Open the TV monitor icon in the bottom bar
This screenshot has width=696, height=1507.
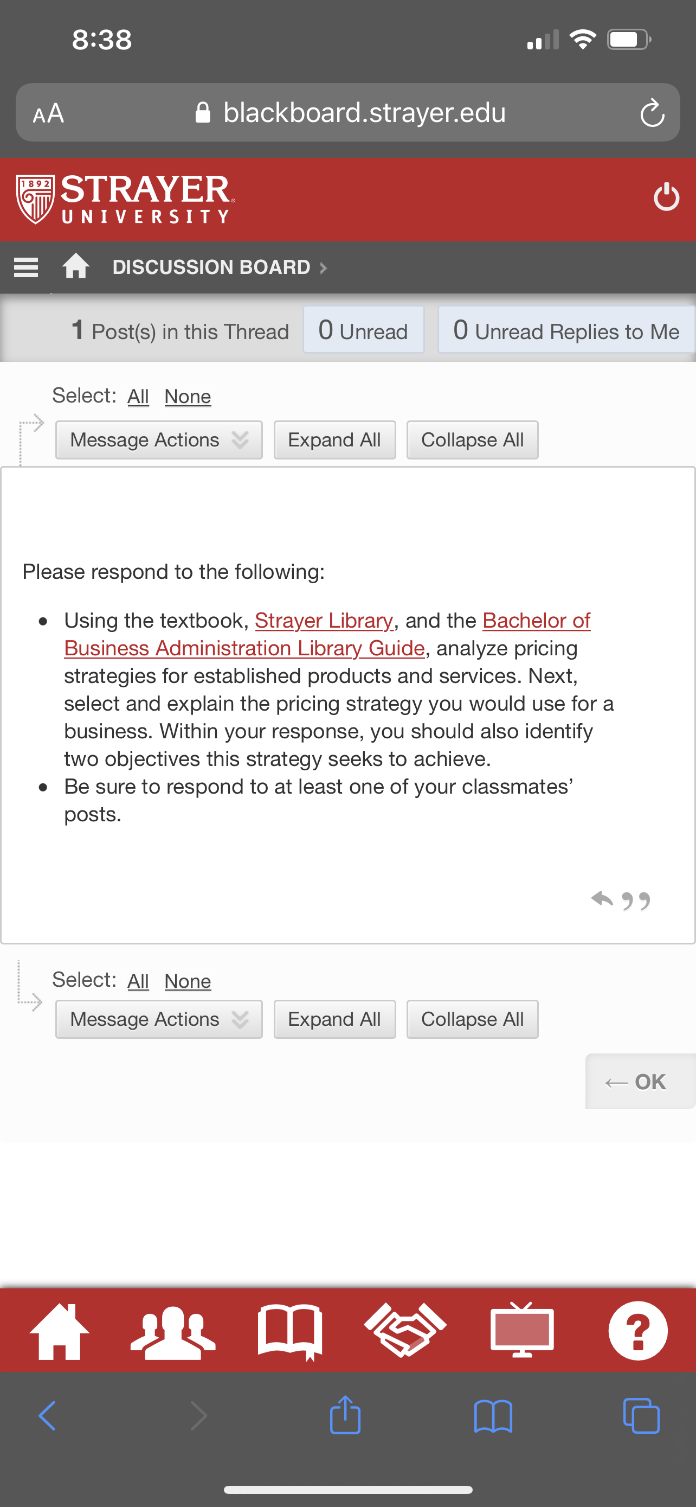coord(522,1330)
